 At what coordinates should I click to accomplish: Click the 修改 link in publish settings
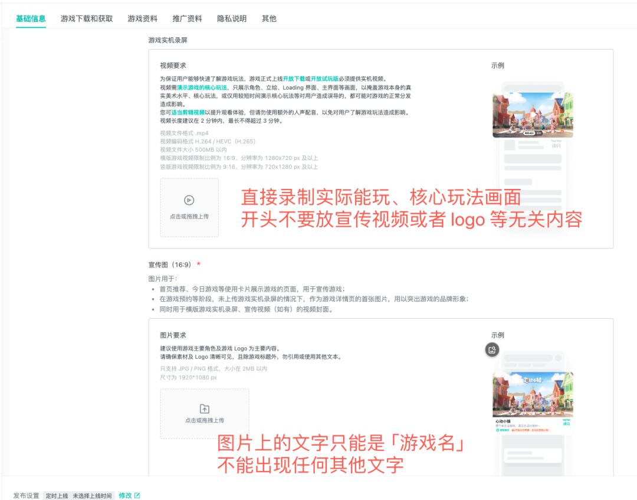125,495
